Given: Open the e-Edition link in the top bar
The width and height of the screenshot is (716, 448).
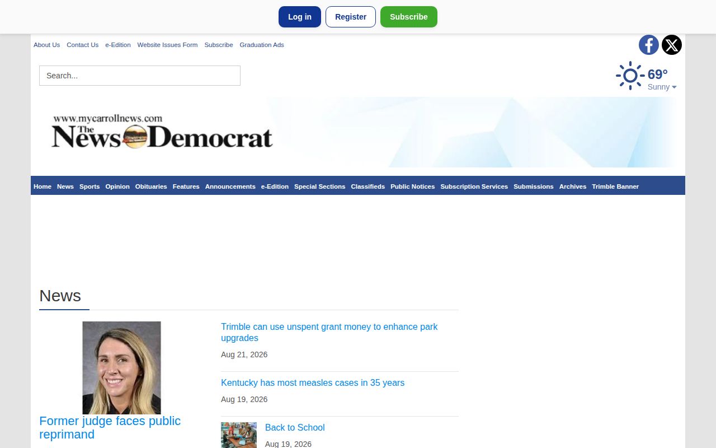Looking at the screenshot, I should click(118, 45).
